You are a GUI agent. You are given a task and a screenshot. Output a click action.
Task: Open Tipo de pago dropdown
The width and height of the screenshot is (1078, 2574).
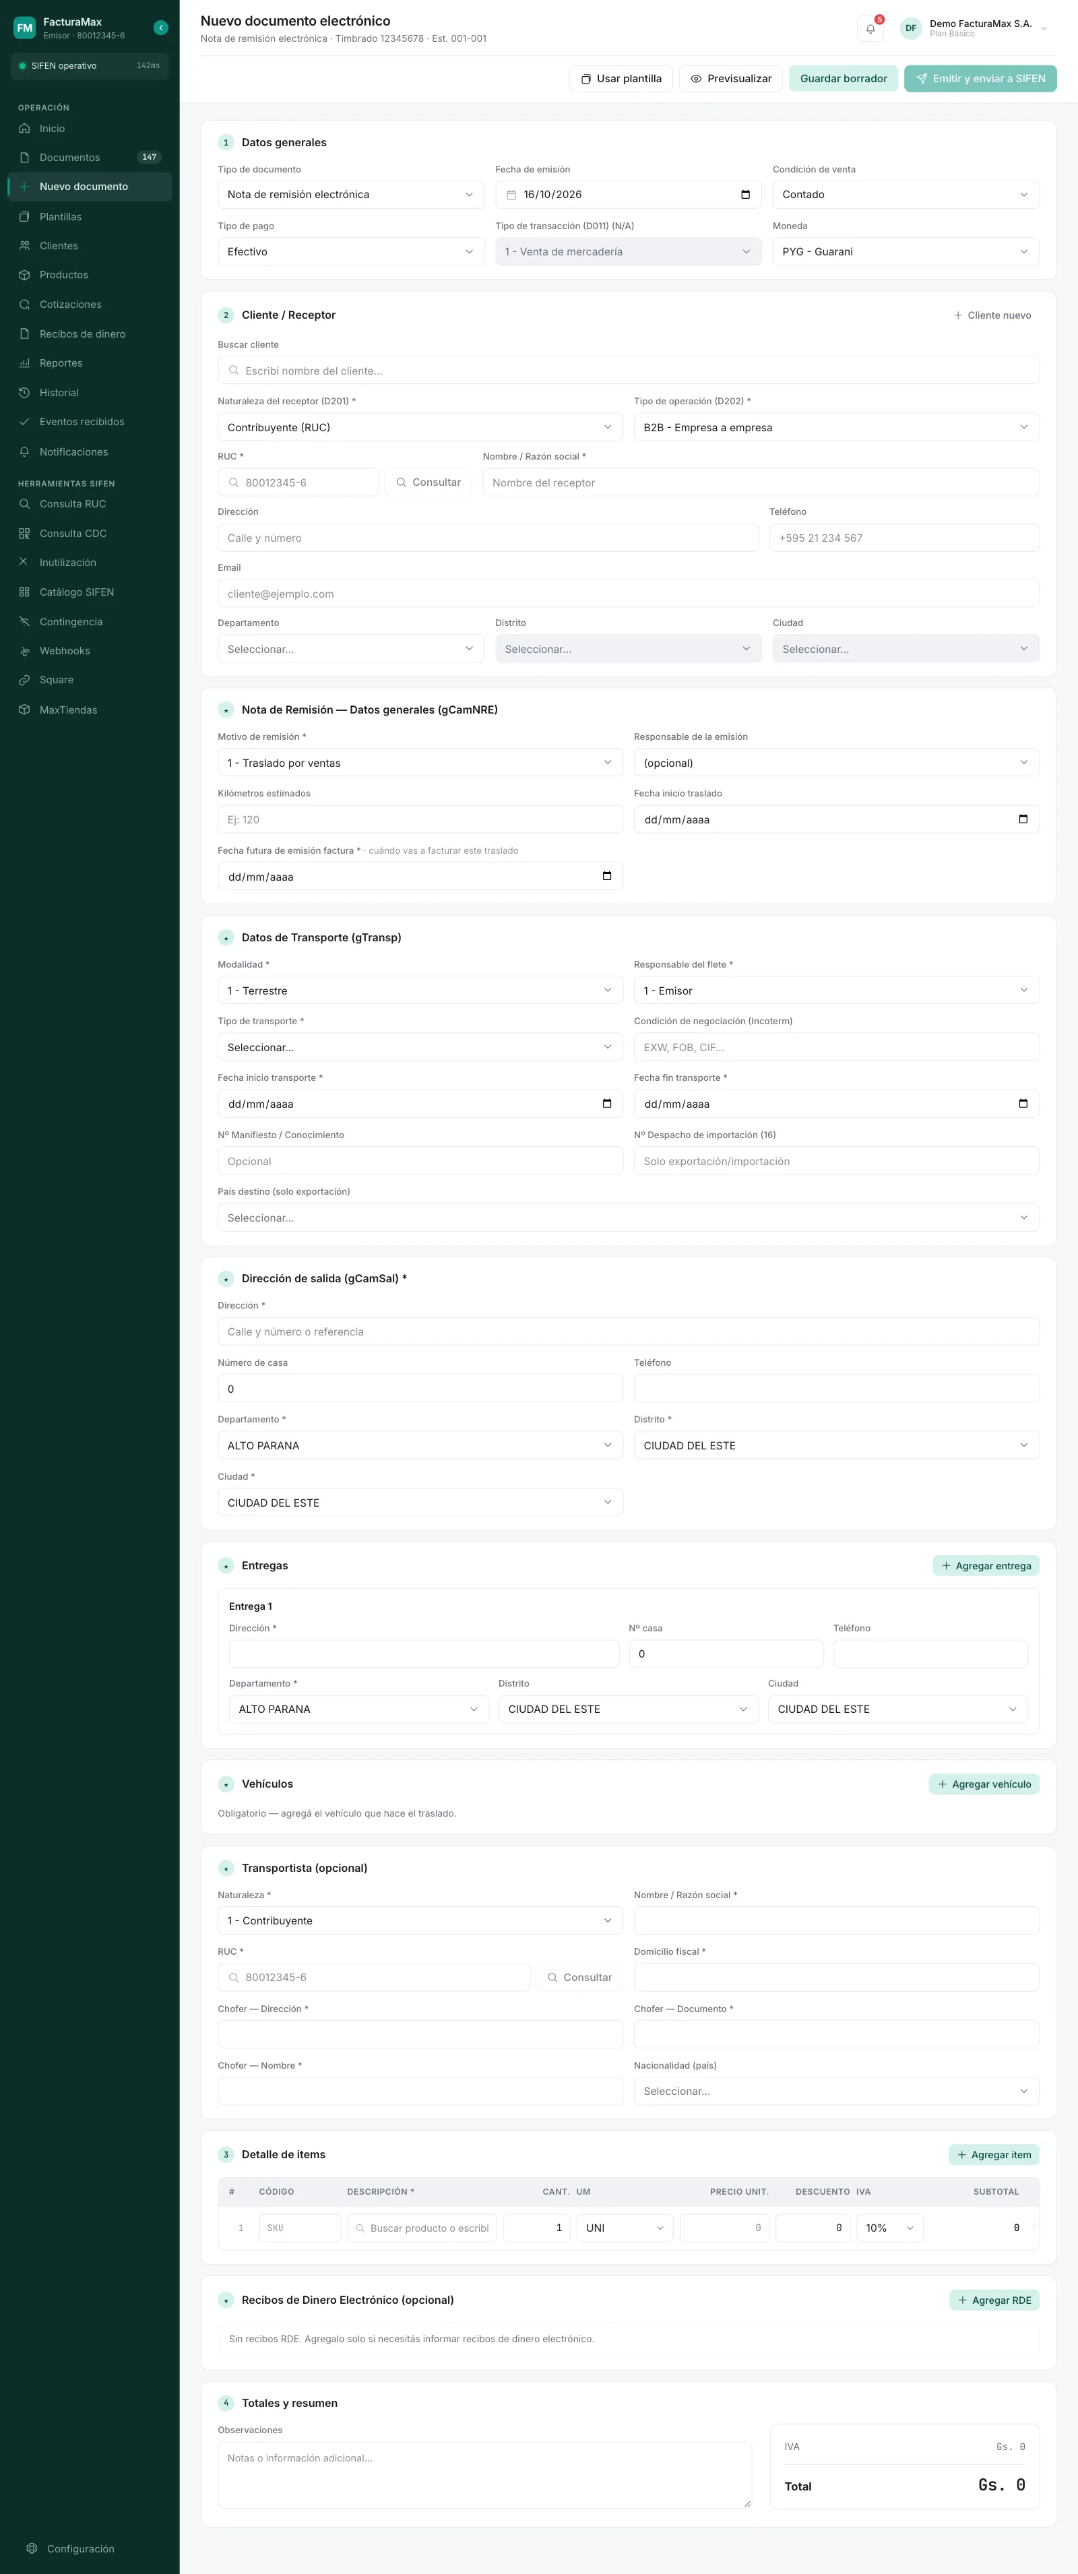coord(350,252)
